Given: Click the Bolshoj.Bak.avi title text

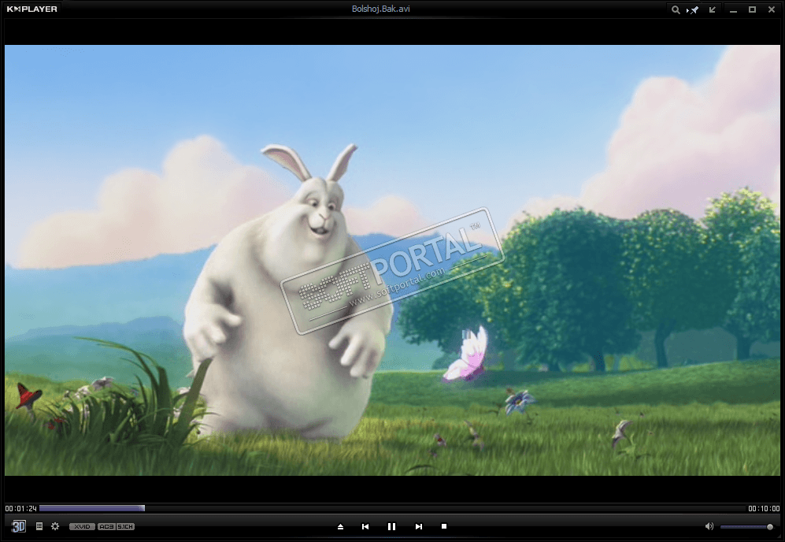Looking at the screenshot, I should 380,9.
